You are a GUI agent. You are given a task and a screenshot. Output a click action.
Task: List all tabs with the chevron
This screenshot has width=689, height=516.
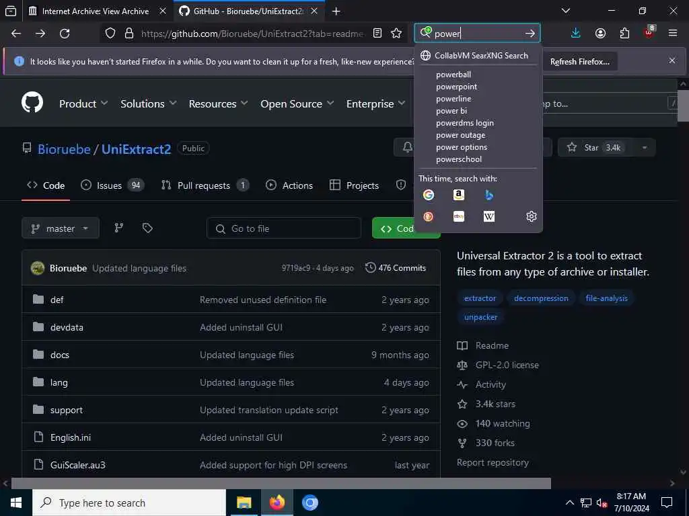point(566,11)
